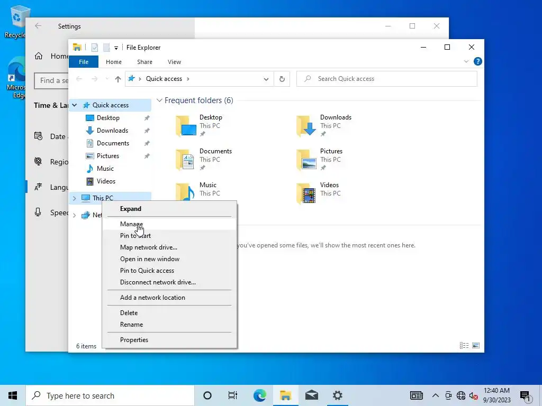
Task: Switch to large thumbnails view in status bar
Action: coord(476,346)
